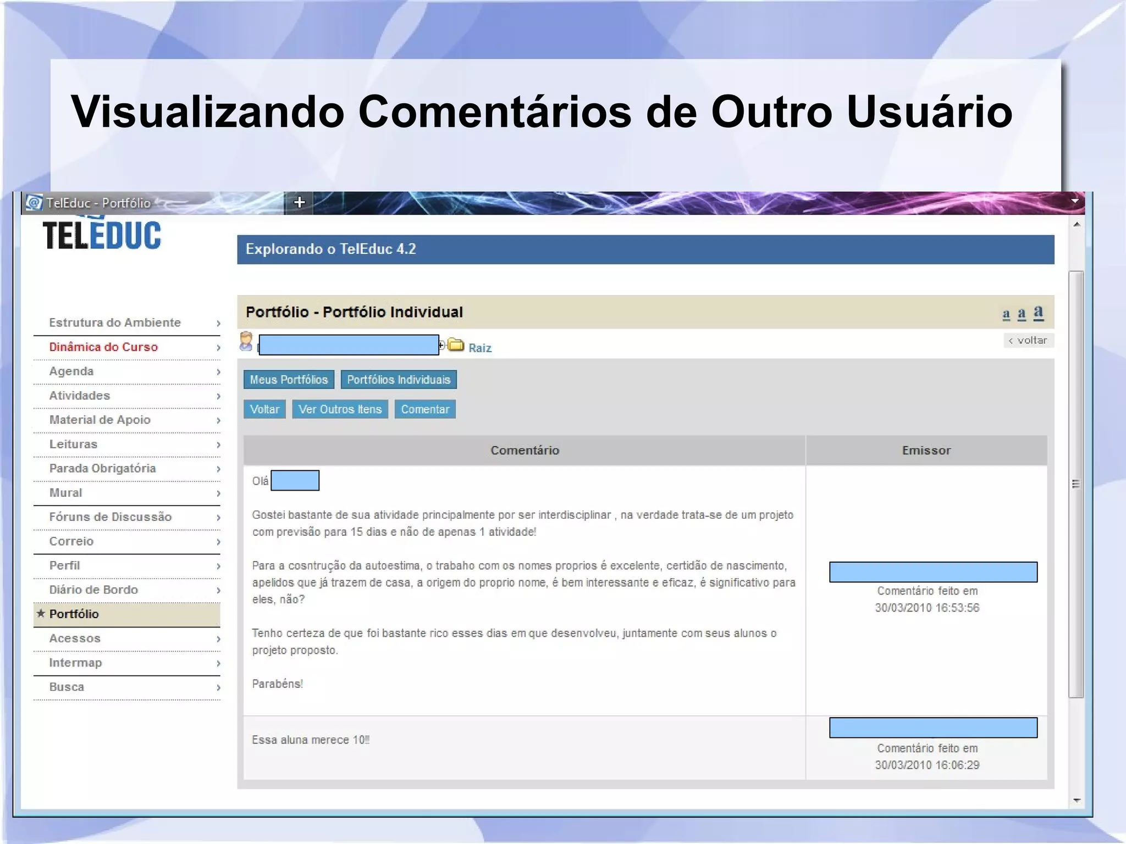This screenshot has width=1126, height=844.
Task: Open Parada Obrigatória section
Action: point(102,468)
